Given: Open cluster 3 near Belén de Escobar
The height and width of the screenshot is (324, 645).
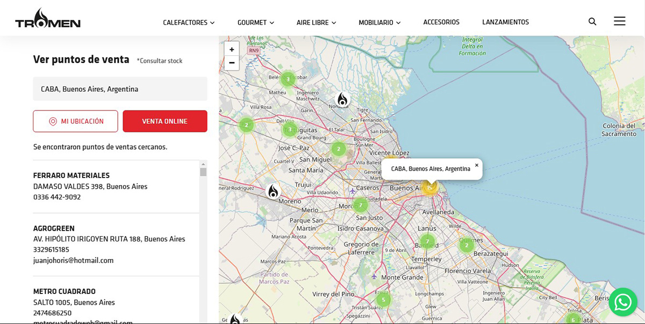Looking at the screenshot, I should [x=288, y=79].
